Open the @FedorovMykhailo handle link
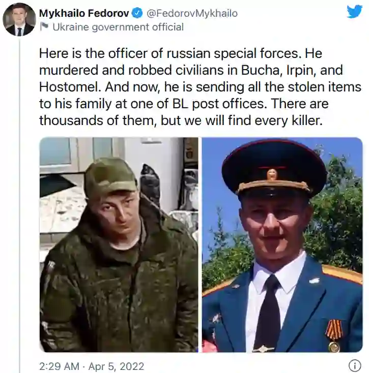This screenshot has width=369, height=373. tap(192, 13)
